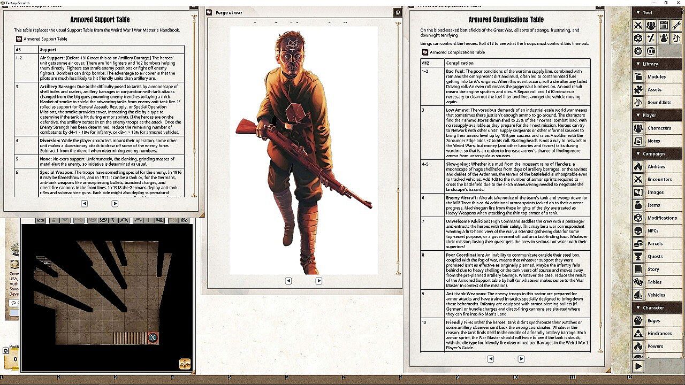Open the Armored Support Table link icon
The width and height of the screenshot is (685, 385).
(x=19, y=39)
